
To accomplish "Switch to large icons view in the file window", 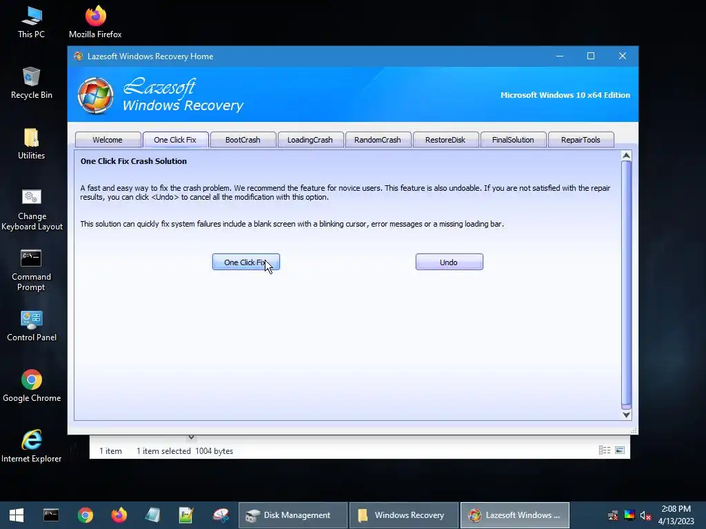I will click(x=620, y=450).
